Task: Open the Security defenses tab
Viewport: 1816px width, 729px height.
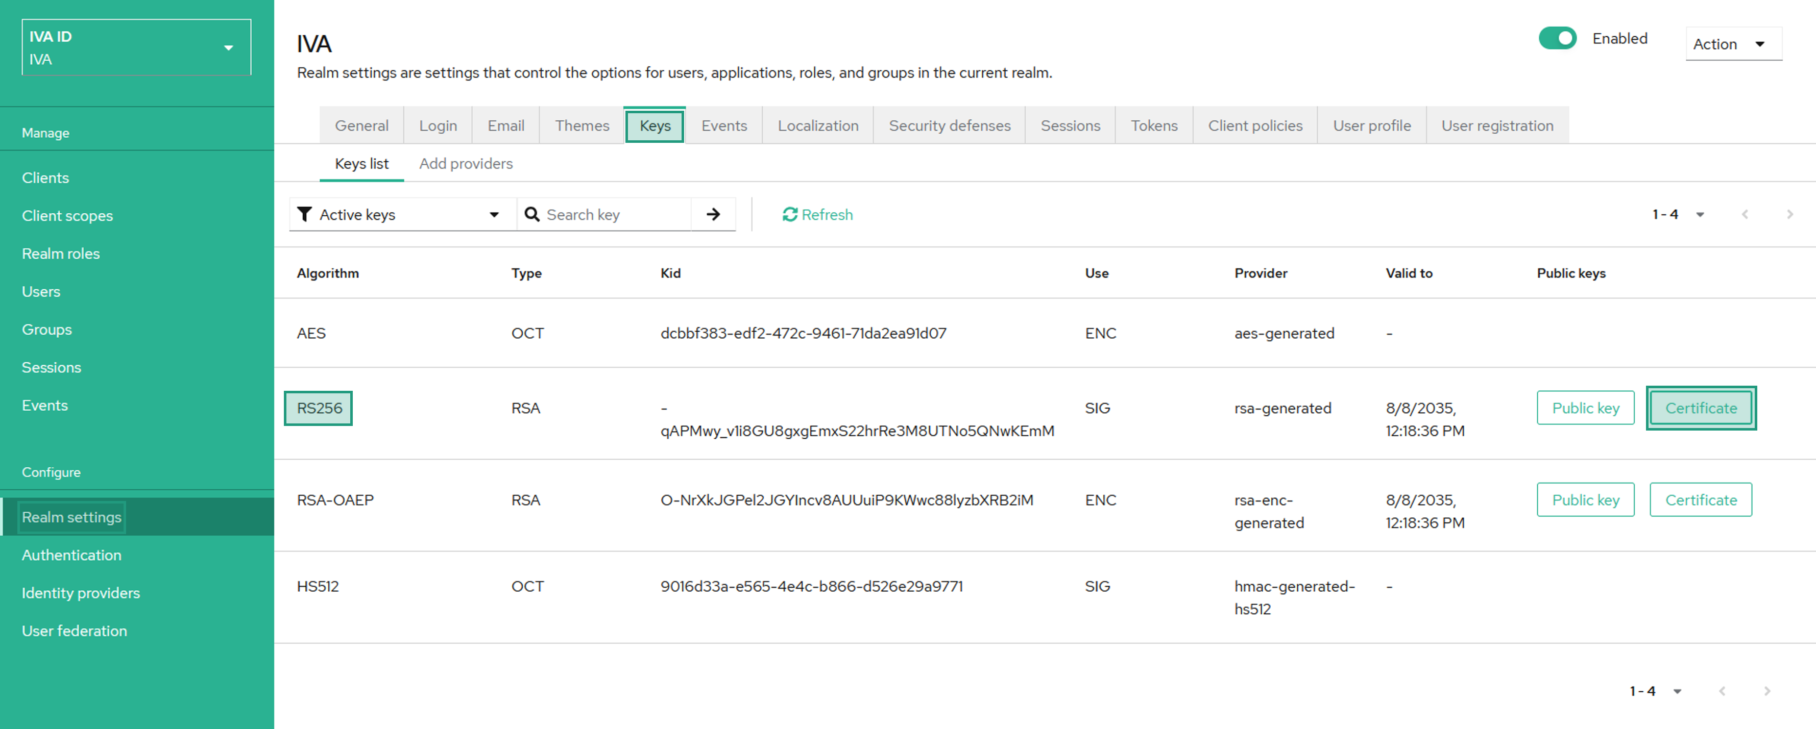Action: point(949,125)
